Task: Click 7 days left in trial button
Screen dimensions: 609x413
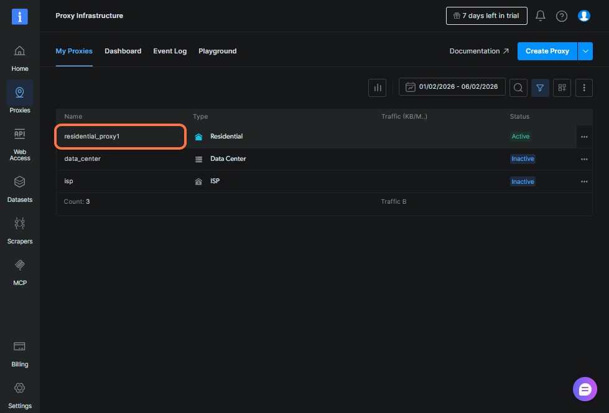Action: click(x=486, y=16)
